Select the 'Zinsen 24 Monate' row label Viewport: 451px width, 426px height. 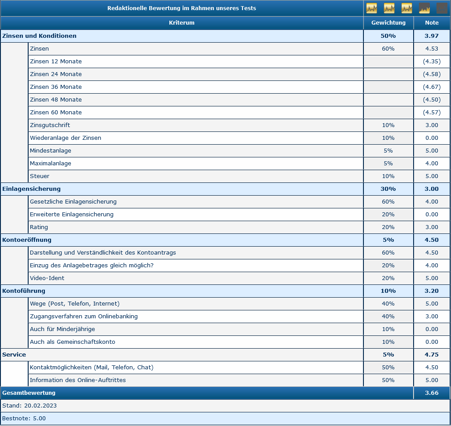[x=56, y=74]
